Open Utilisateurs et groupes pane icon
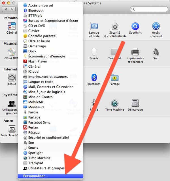Screen dimensions: 170x181 (12, 104)
